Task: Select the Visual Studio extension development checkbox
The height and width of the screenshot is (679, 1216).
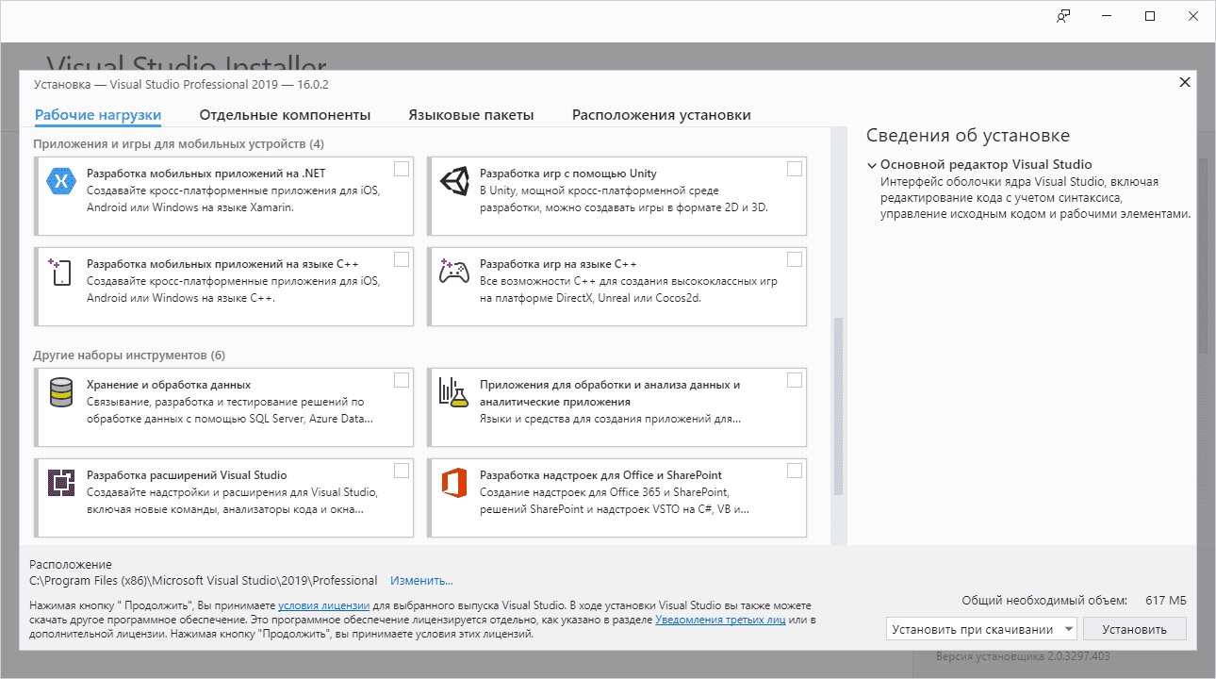Action: 402,471
